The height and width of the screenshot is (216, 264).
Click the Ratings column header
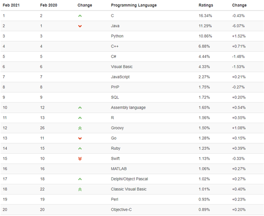(x=205, y=5)
